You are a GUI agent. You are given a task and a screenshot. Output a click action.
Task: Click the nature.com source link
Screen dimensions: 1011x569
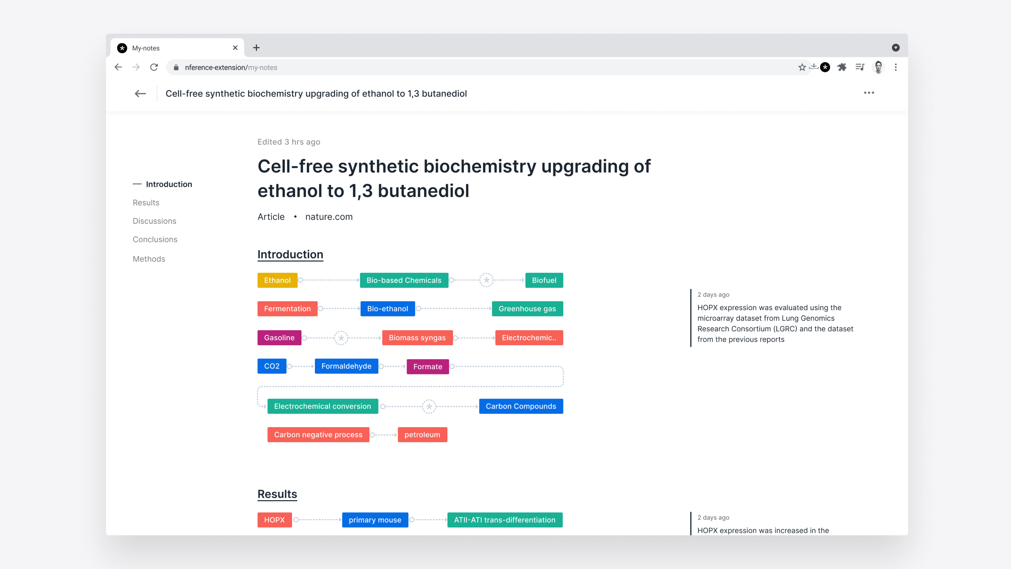pos(329,217)
